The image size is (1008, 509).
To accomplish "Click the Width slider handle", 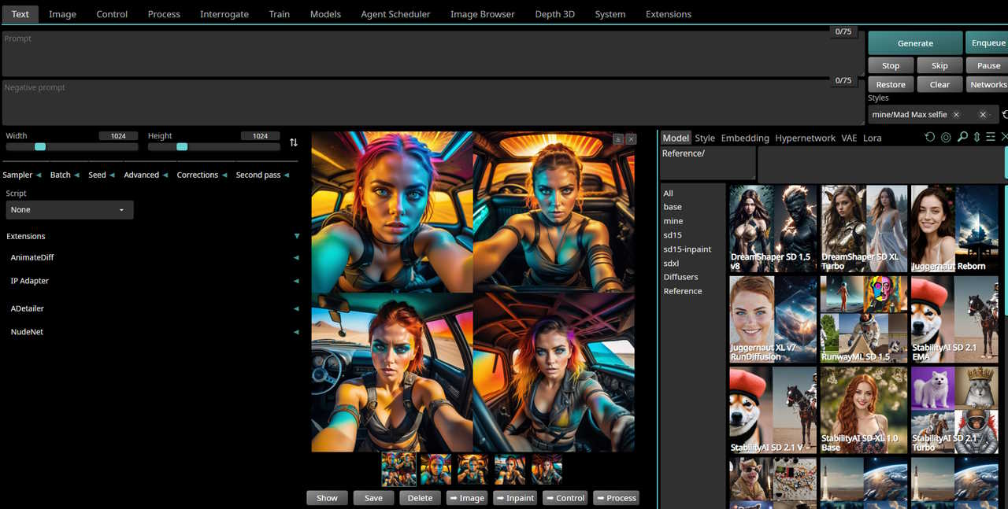I will point(40,146).
